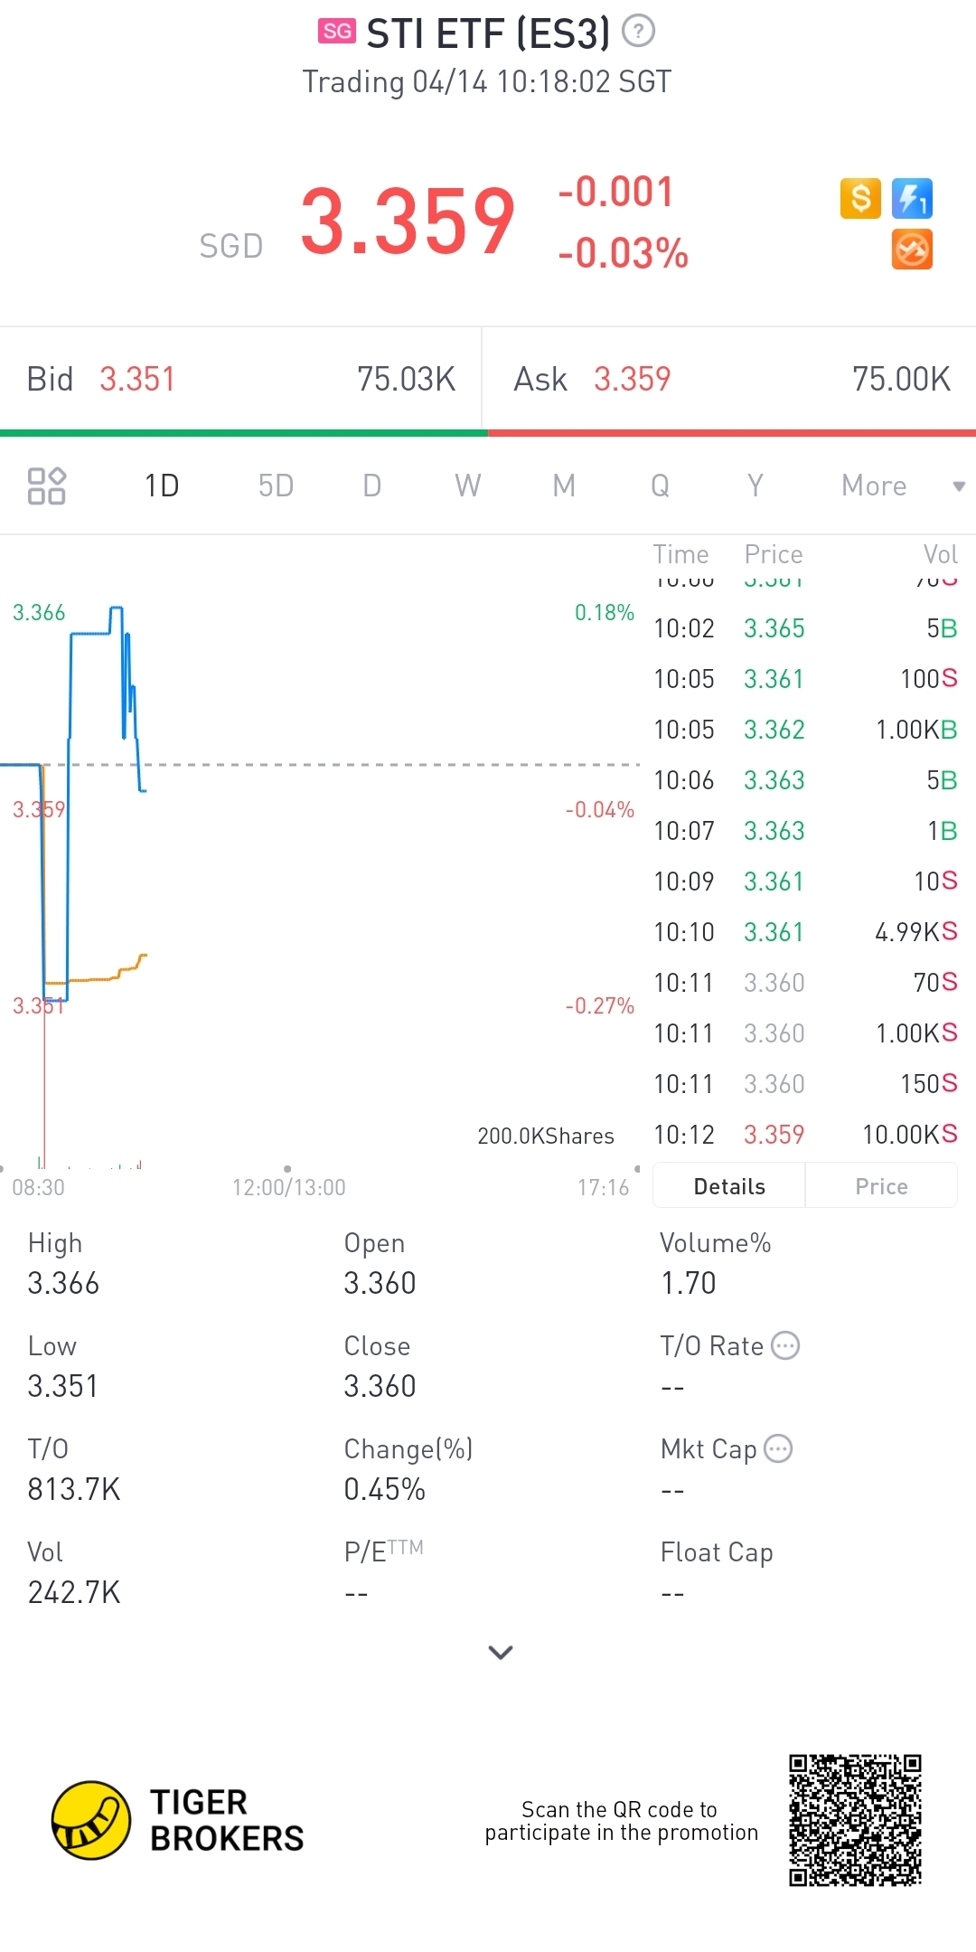Image resolution: width=976 pixels, height=1952 pixels.
Task: Tap the blue lightning bolt icon
Action: 912,198
